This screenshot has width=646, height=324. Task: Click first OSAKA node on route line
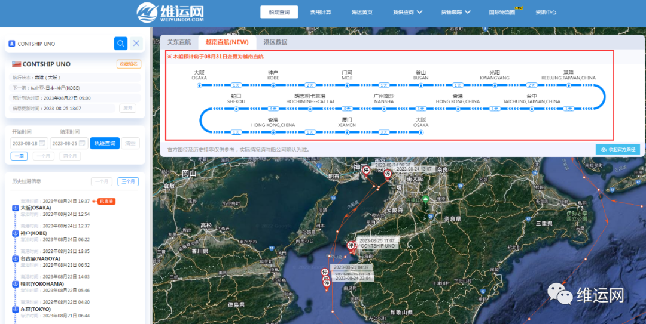click(x=199, y=85)
